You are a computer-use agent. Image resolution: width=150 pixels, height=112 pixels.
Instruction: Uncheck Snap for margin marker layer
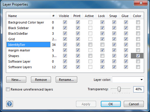coord(114,50)
